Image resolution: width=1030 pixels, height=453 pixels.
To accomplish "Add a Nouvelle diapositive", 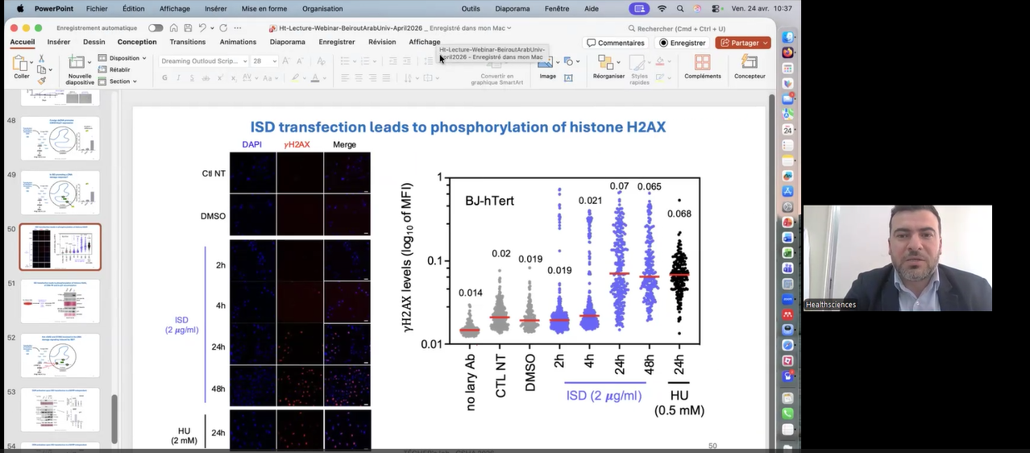I will (80, 69).
